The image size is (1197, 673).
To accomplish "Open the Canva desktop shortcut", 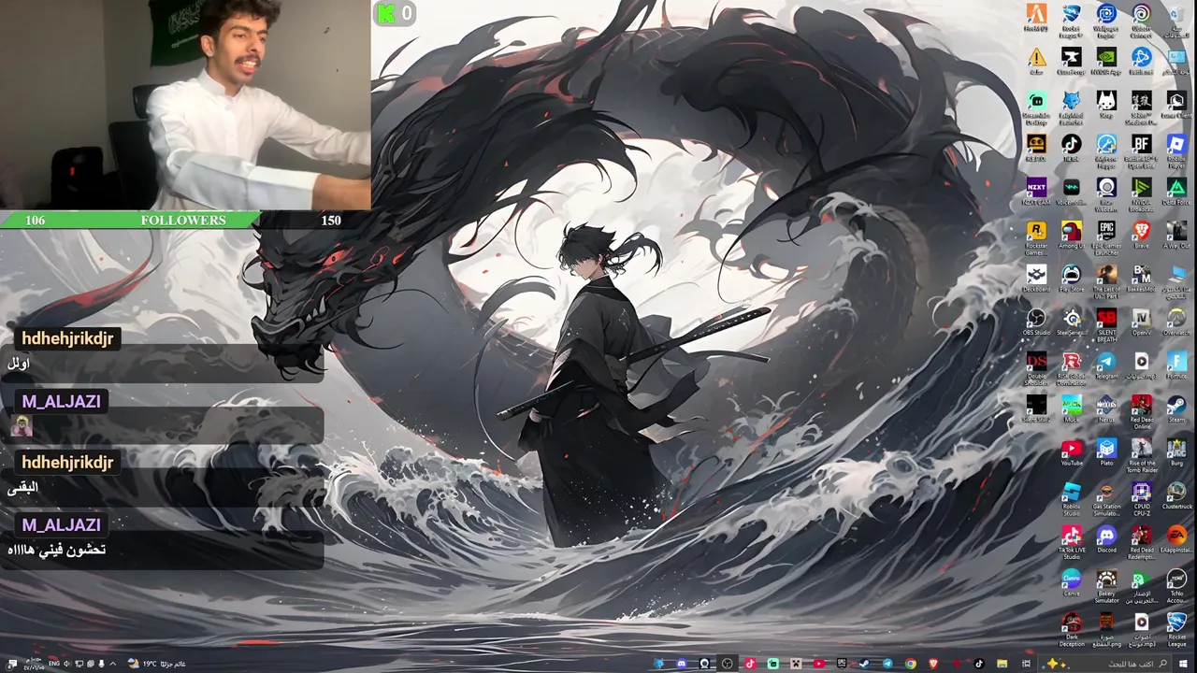I will (1072, 581).
